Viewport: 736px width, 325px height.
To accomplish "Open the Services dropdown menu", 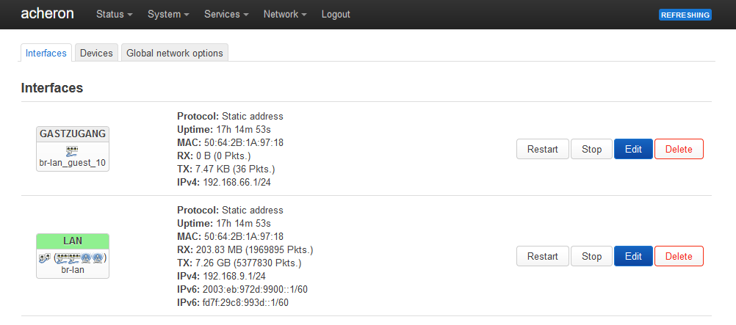I will [226, 14].
